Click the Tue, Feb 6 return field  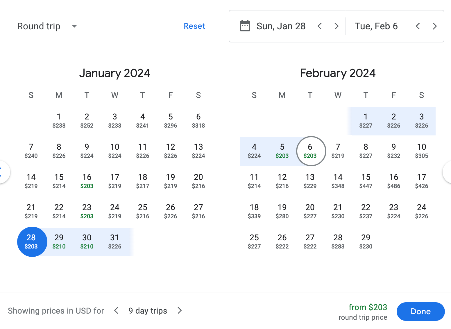pyautogui.click(x=376, y=26)
